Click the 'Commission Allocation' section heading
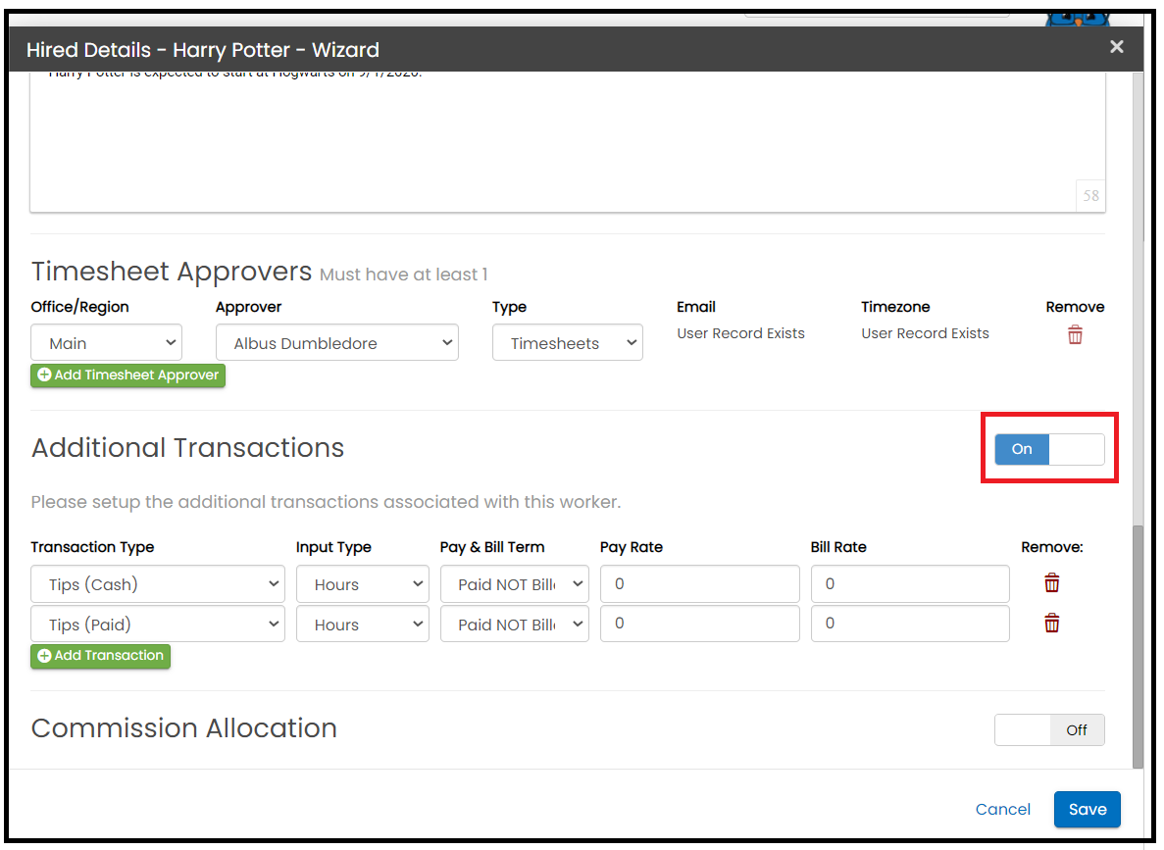Screen dimensions: 1164x850 point(184,728)
